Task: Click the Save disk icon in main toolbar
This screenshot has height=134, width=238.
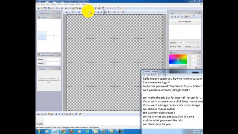Action: (x=45, y=8)
